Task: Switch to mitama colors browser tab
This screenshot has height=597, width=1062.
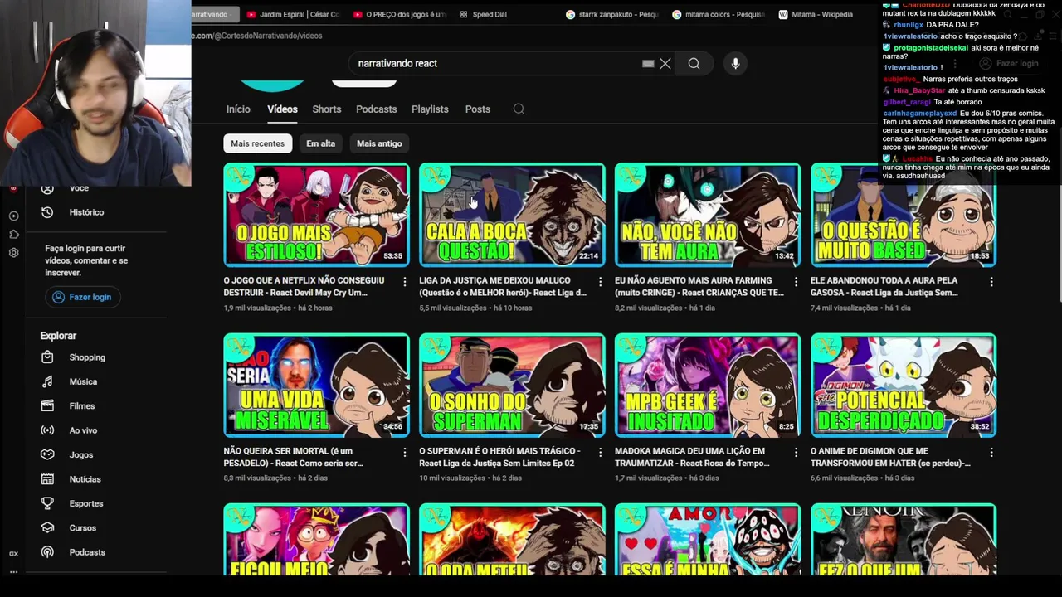Action: (719, 14)
